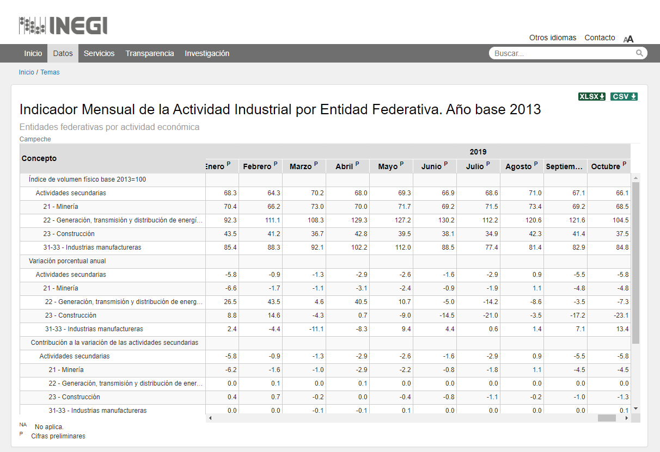Click the table's scroll-right arrow
This screenshot has height=452, width=660.
pos(627,418)
